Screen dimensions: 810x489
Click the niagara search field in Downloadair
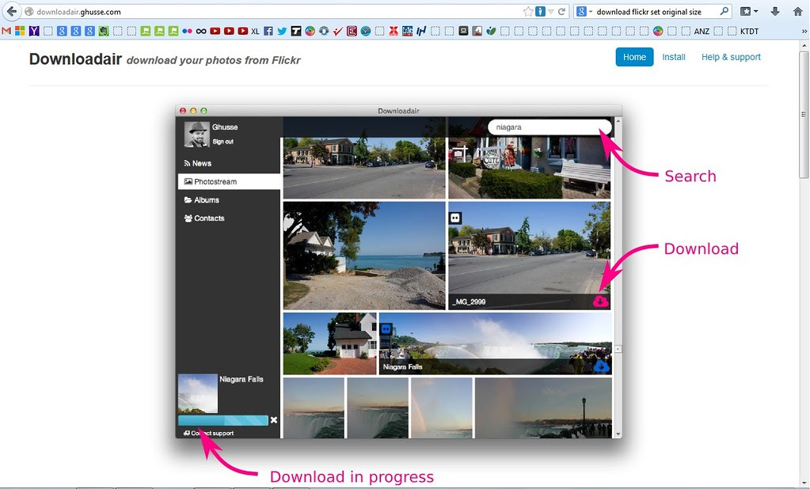click(550, 127)
